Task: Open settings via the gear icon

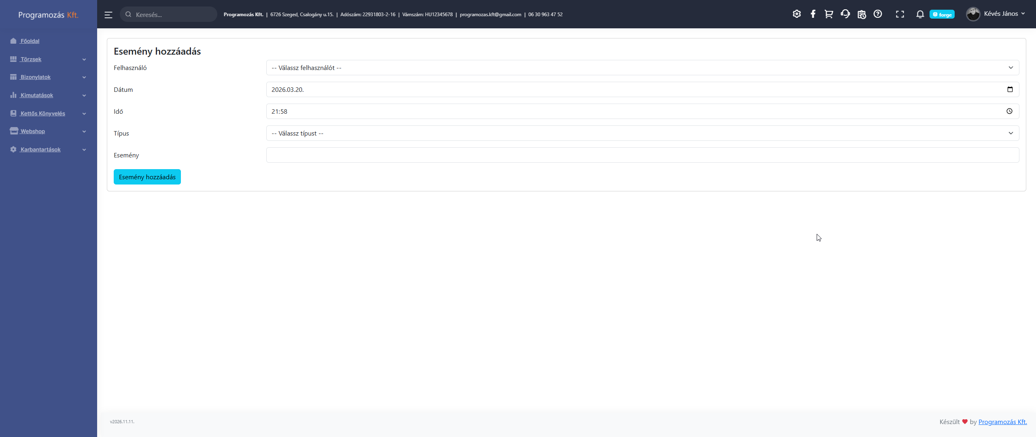Action: click(796, 14)
